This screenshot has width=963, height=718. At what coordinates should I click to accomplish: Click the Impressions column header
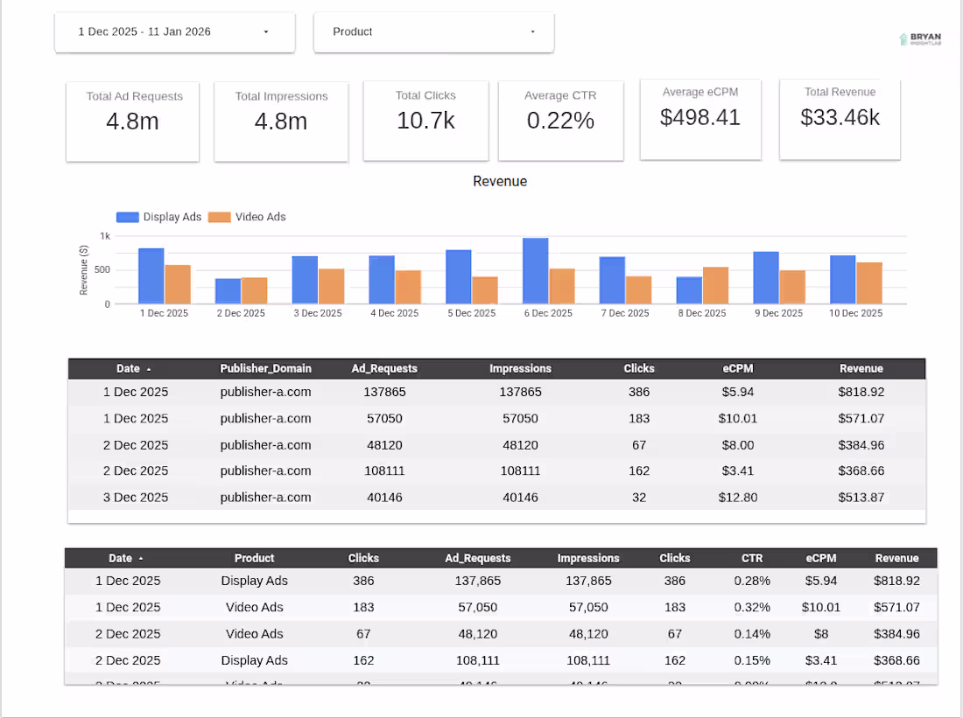pos(520,368)
